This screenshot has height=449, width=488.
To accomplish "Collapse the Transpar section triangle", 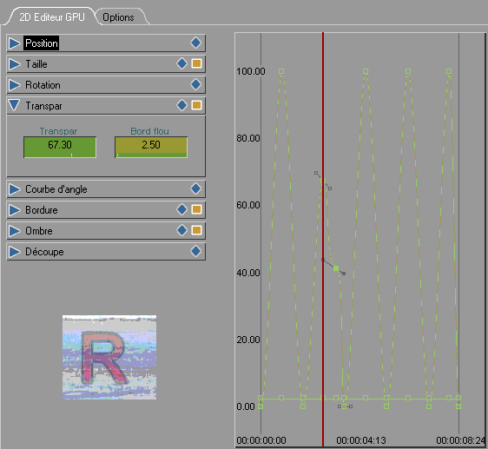I will point(14,105).
